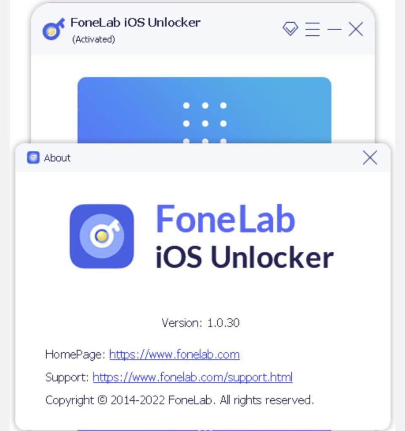Click the large FoneLab key logo

[x=102, y=236]
